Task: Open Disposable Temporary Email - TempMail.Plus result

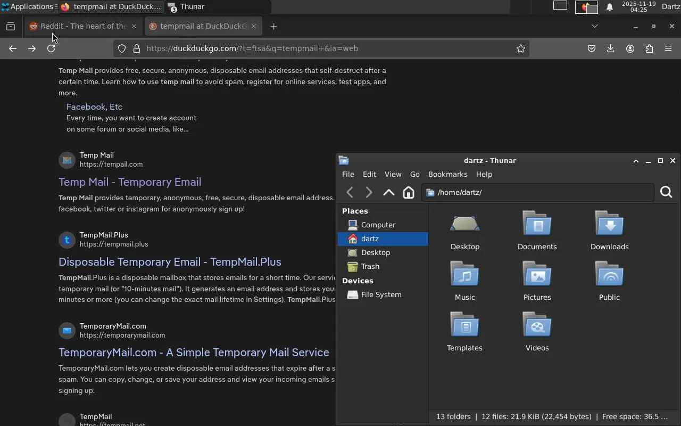Action: [x=170, y=262]
